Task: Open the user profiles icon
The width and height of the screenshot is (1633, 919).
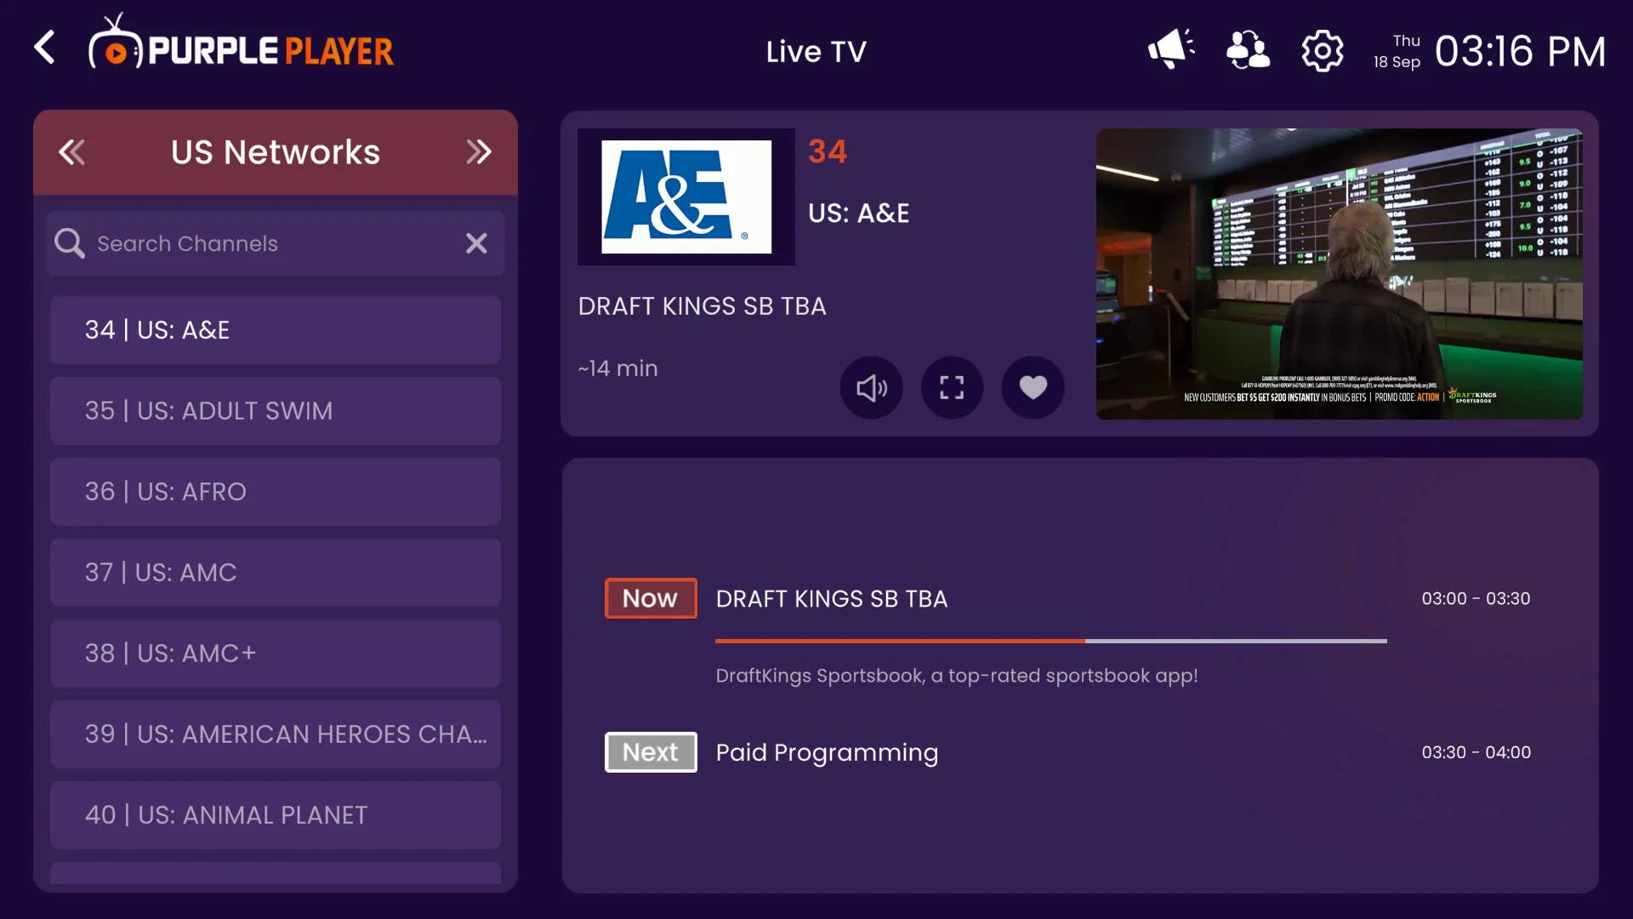Action: [x=1248, y=50]
